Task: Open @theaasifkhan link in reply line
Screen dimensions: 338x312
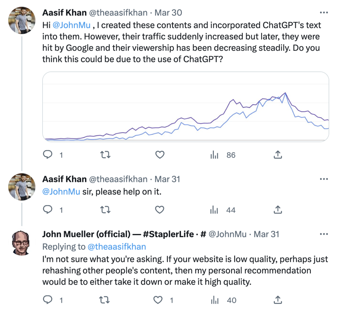Action: click(117, 247)
